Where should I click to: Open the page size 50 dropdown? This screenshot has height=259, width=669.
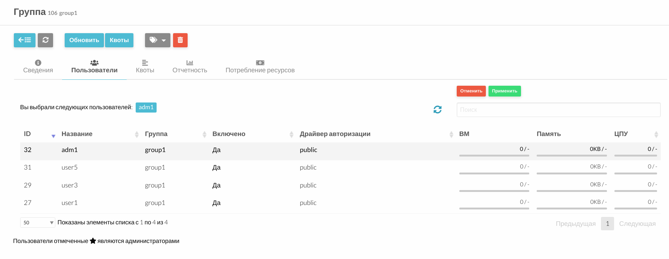tap(38, 222)
